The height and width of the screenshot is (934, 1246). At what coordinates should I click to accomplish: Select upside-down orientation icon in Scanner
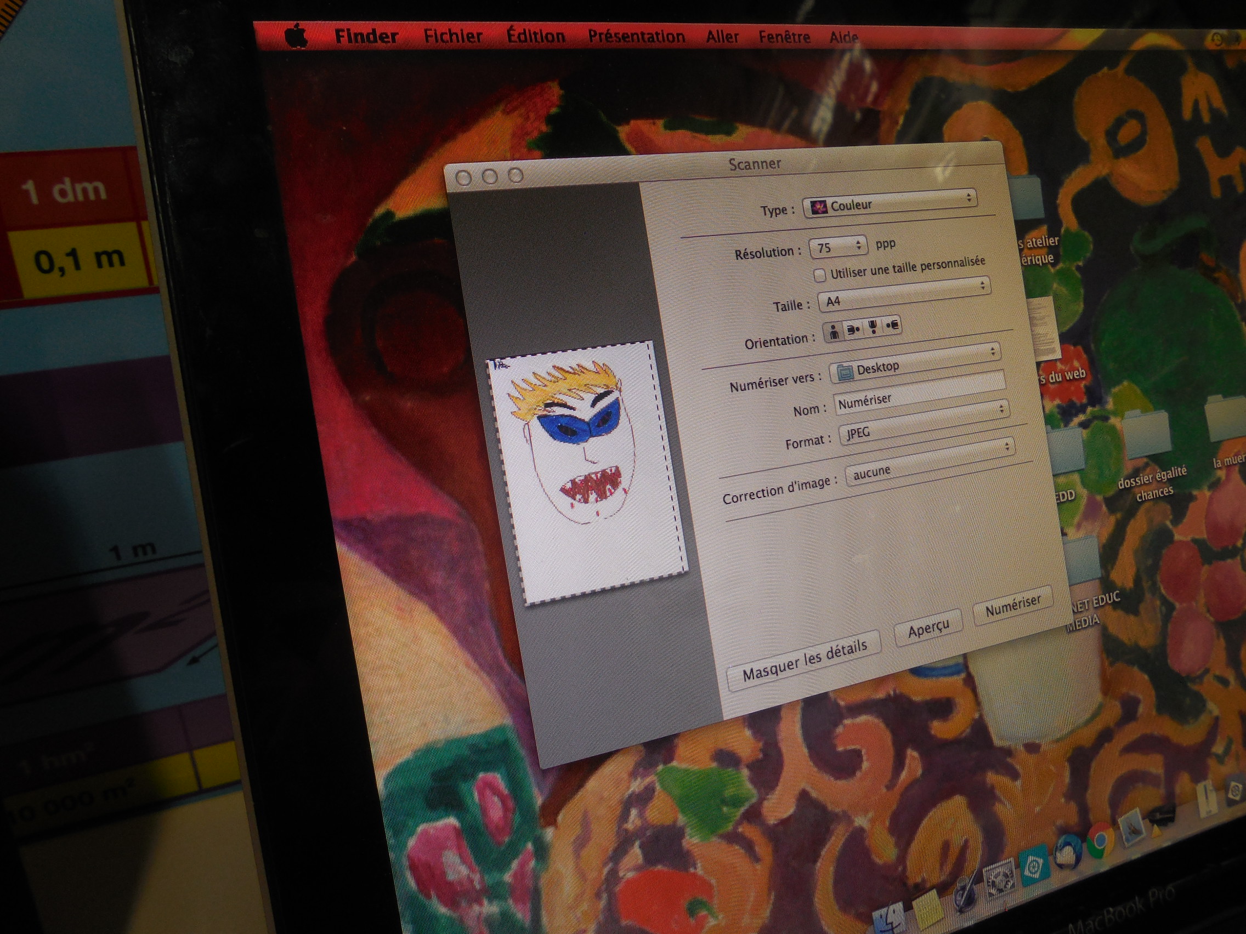(873, 327)
